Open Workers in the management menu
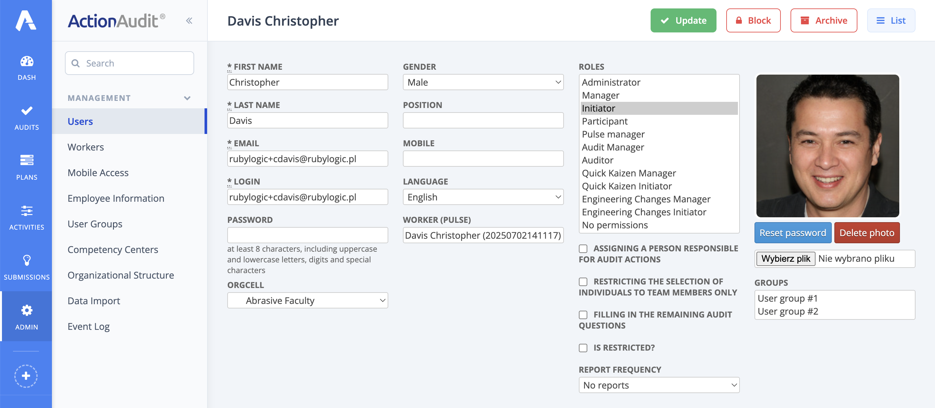The height and width of the screenshot is (408, 935). [86, 147]
